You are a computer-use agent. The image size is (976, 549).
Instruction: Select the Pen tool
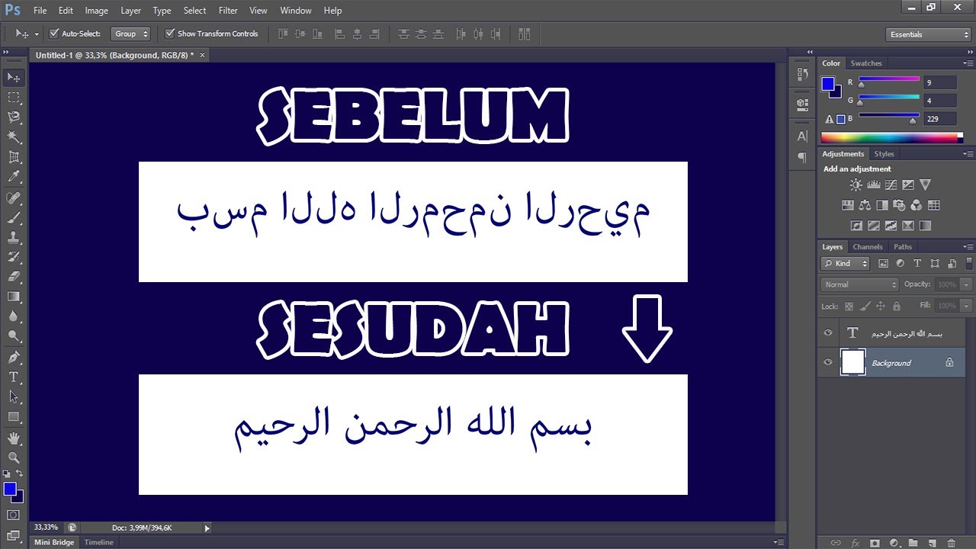(x=14, y=358)
